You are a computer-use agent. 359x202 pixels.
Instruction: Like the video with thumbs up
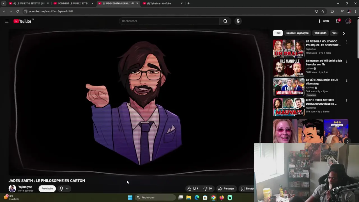click(193, 189)
